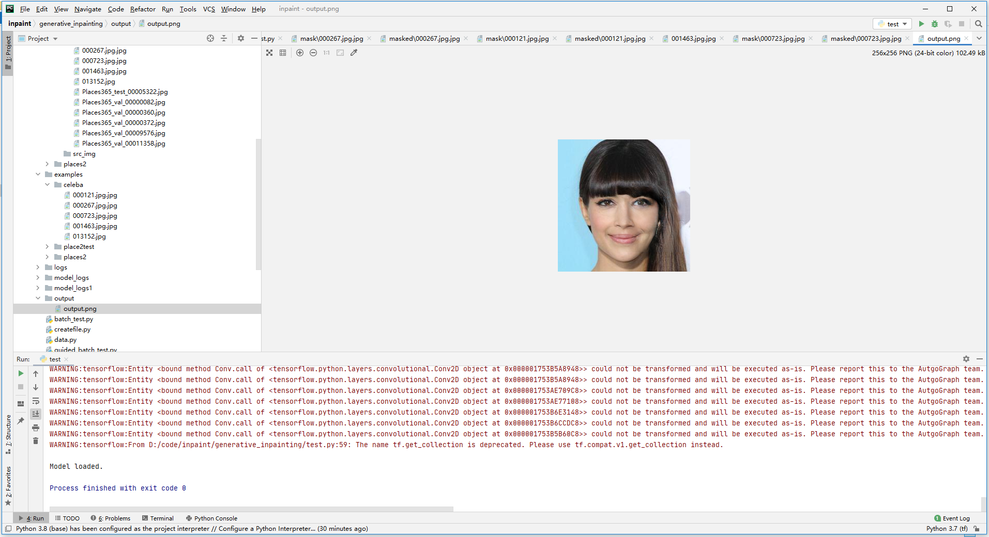Screen dimensions: 989x537
Task: Zoom out of the image
Action: click(x=313, y=53)
